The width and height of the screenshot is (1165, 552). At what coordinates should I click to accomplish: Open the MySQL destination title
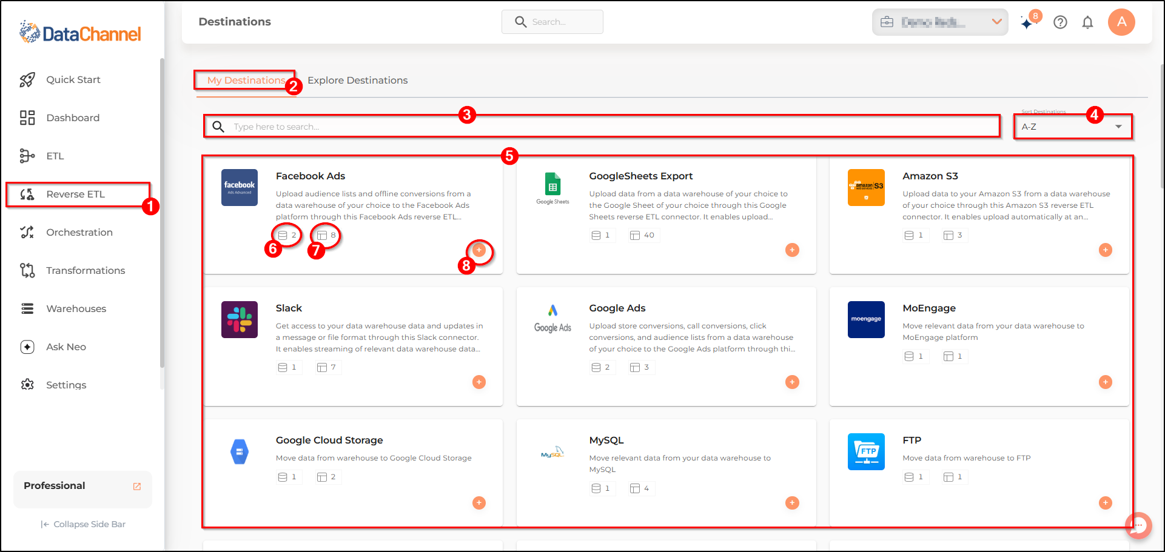tap(606, 440)
